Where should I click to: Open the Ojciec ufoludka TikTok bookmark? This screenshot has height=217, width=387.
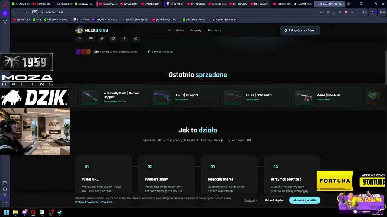tap(226, 20)
